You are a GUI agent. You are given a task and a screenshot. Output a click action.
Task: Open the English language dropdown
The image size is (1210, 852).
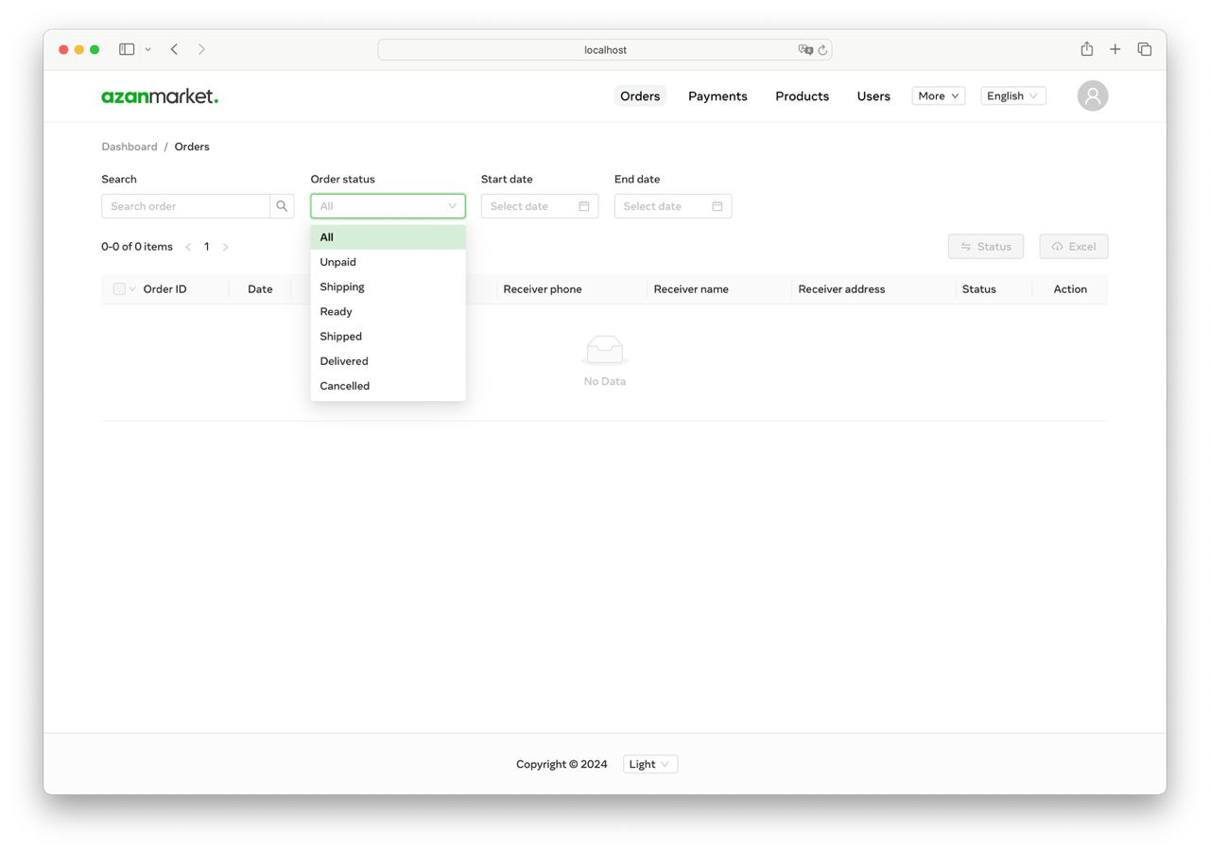point(1012,96)
